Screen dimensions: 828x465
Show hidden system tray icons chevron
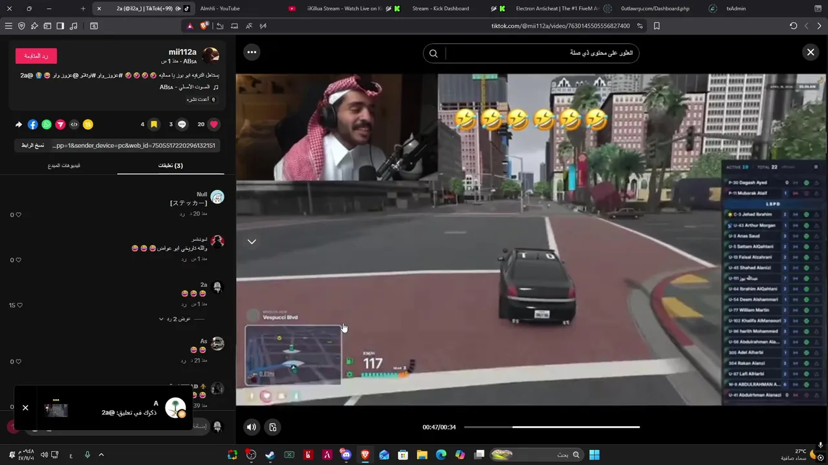coord(101,455)
